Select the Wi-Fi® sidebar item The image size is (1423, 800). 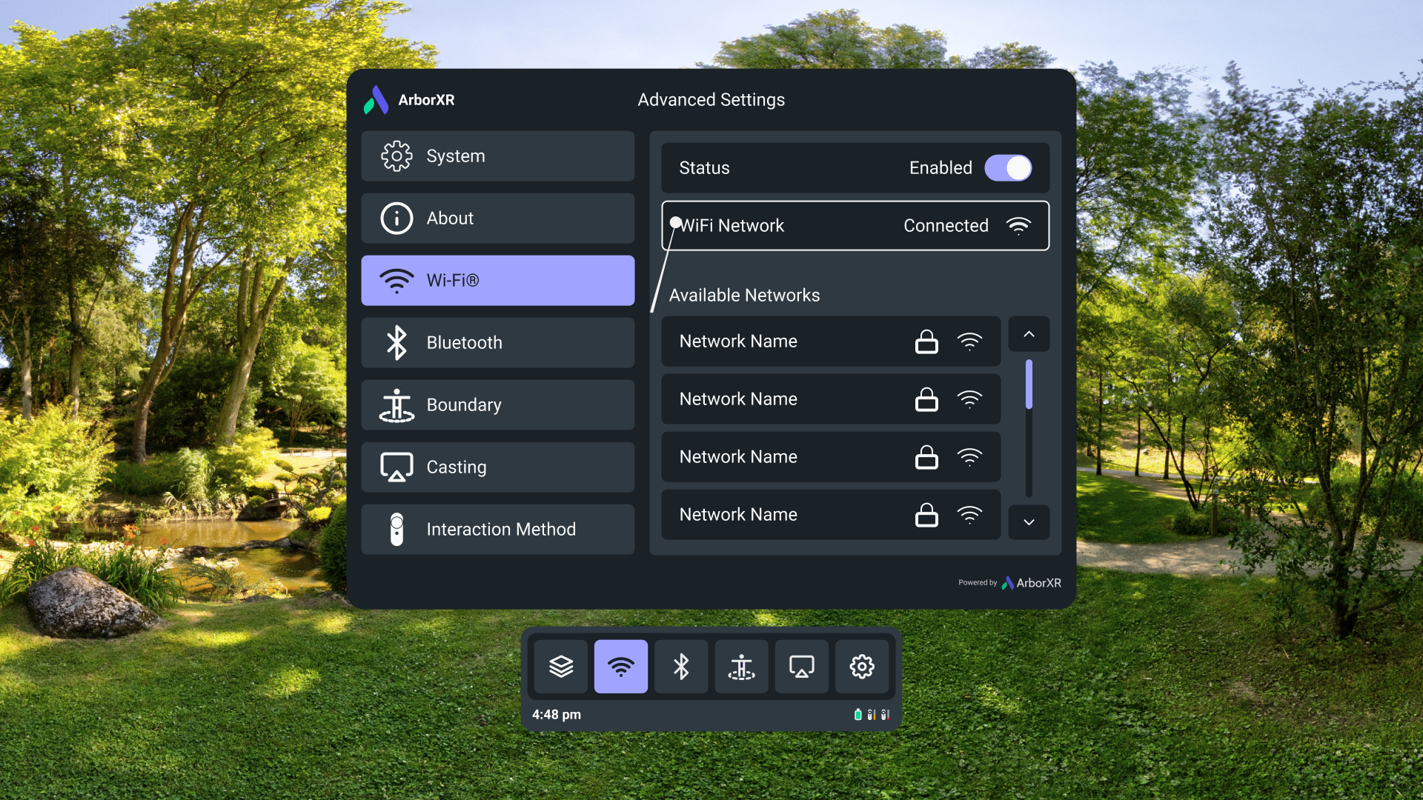[x=497, y=281]
